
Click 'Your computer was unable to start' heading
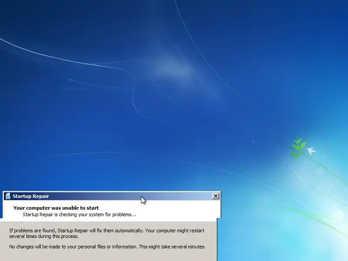tap(56, 208)
